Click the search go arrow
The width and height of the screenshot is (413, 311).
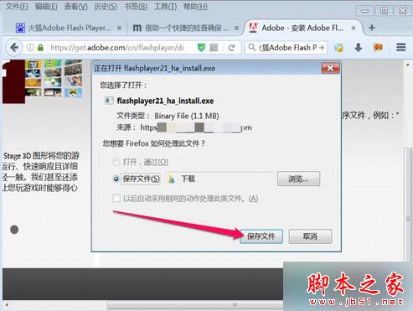322,48
